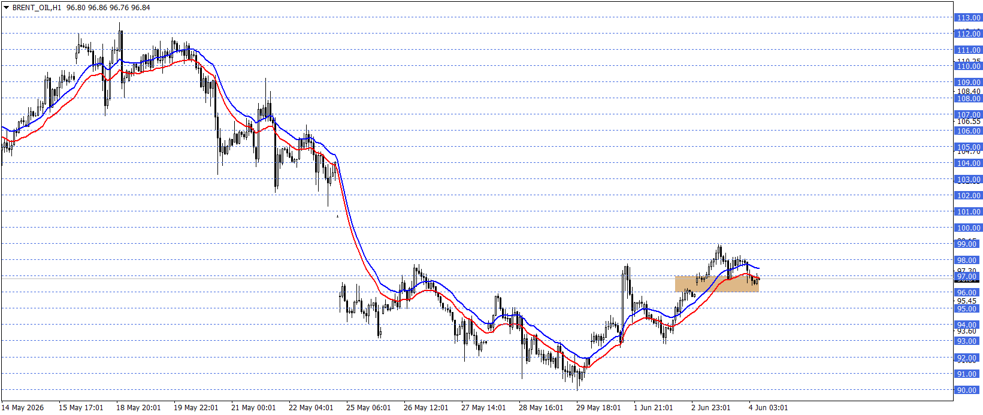Viewport: 983px width, 415px height.
Task: Click the 106.55 price scale value
Action: point(969,122)
